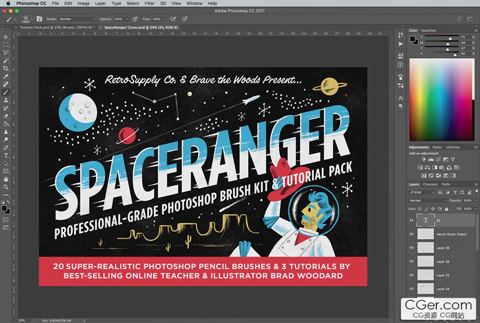480x323 pixels.
Task: Select the Zoom tool
Action: click(x=6, y=187)
